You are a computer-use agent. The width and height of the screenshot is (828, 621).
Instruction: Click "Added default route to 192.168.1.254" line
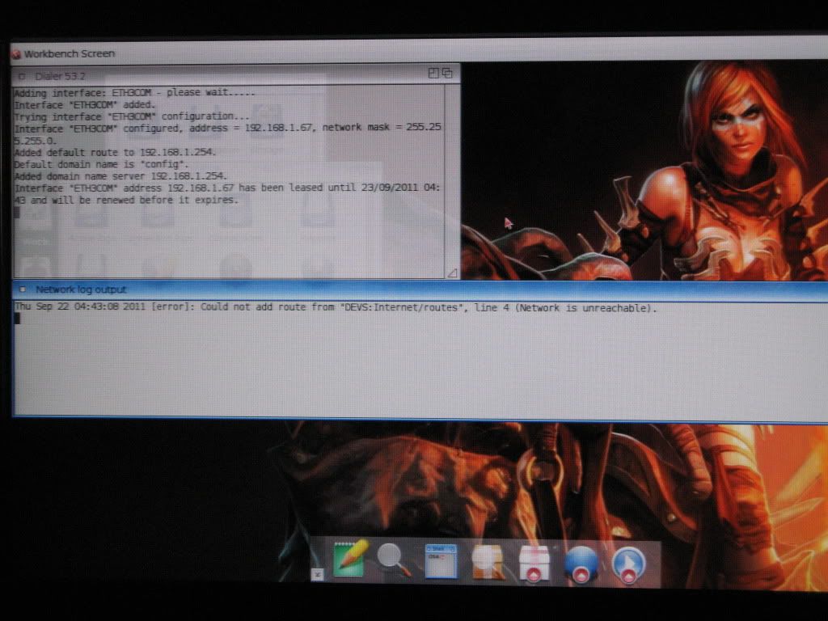click(115, 152)
